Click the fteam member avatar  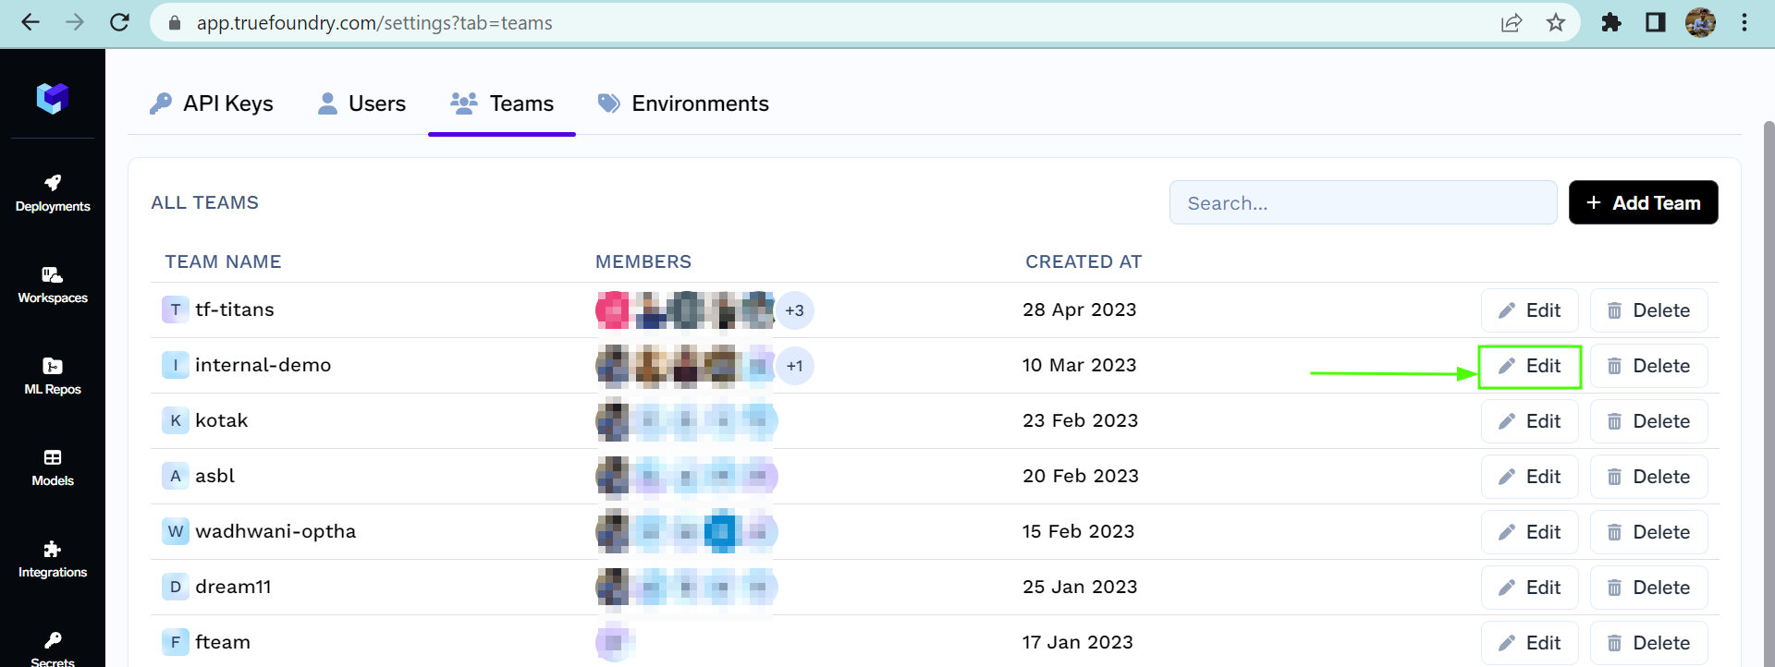[x=613, y=643]
